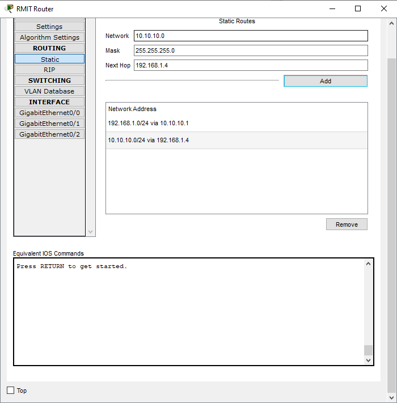The image size is (397, 403).
Task: Open the Settings config section
Action: click(49, 27)
